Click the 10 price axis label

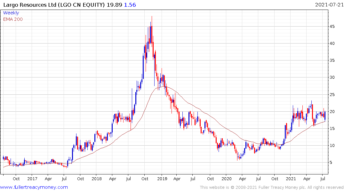click(x=332, y=146)
